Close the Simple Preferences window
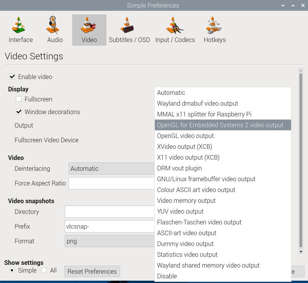 (303, 5)
